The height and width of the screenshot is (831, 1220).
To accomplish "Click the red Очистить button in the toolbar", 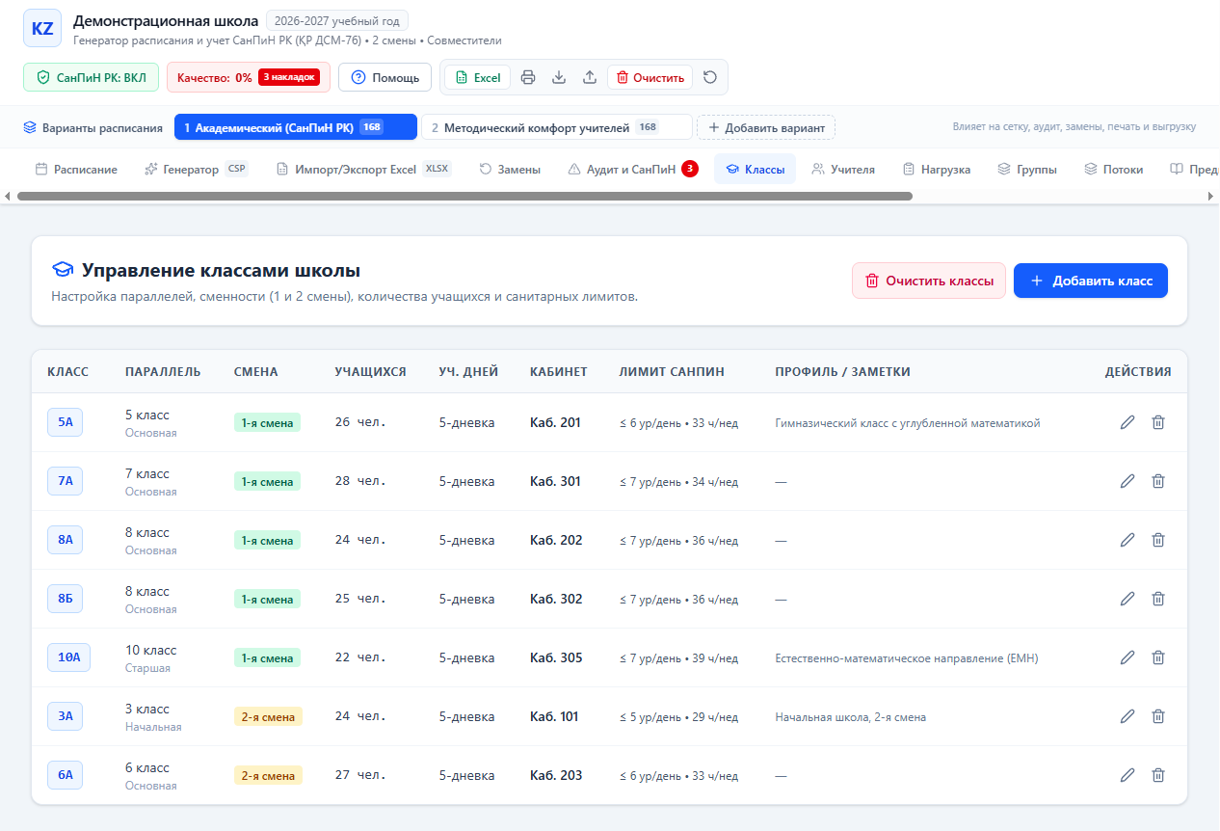I will point(650,78).
